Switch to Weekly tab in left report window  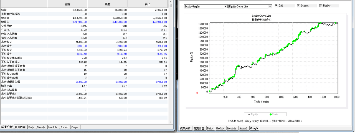pyautogui.click(x=41, y=127)
